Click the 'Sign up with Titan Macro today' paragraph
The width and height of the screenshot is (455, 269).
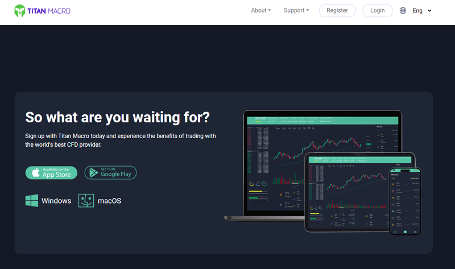tap(121, 140)
